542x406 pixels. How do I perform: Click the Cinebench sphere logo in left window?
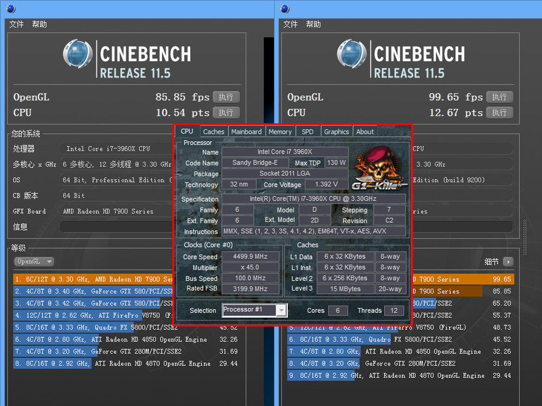click(x=78, y=54)
